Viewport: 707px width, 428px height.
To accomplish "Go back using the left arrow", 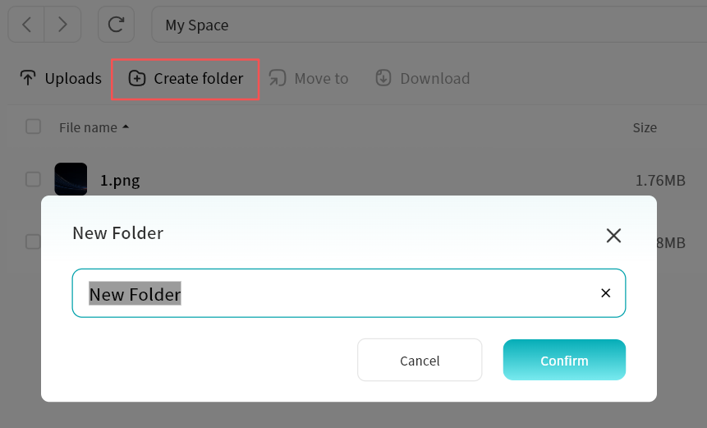I will click(x=26, y=25).
